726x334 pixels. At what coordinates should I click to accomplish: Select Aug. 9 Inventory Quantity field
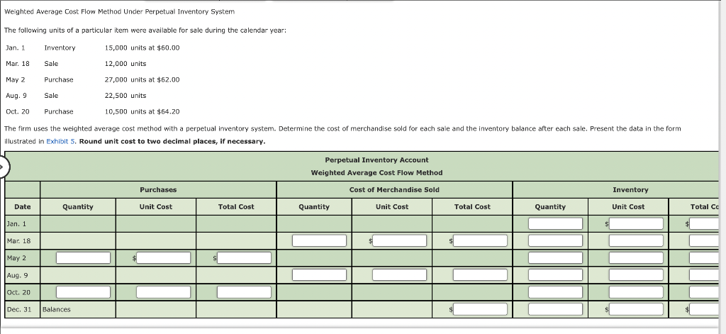[555, 275]
